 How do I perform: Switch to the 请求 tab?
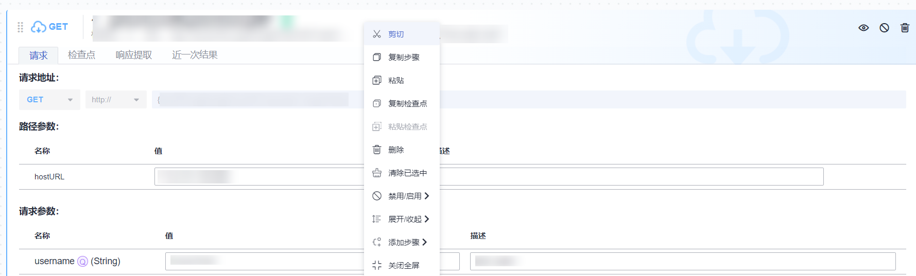point(38,56)
